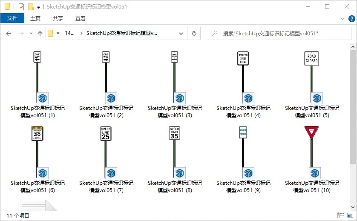The image size is (357, 221).
Task: Click file name SketchUp交通标识标记模型vol051 (9)
Action: (243, 187)
